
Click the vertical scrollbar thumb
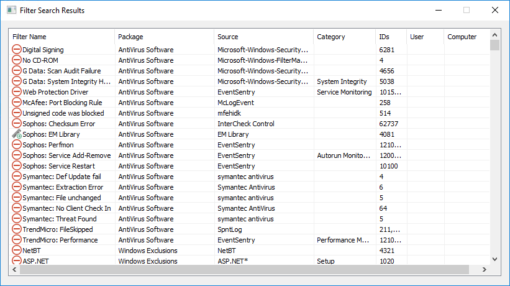click(494, 45)
